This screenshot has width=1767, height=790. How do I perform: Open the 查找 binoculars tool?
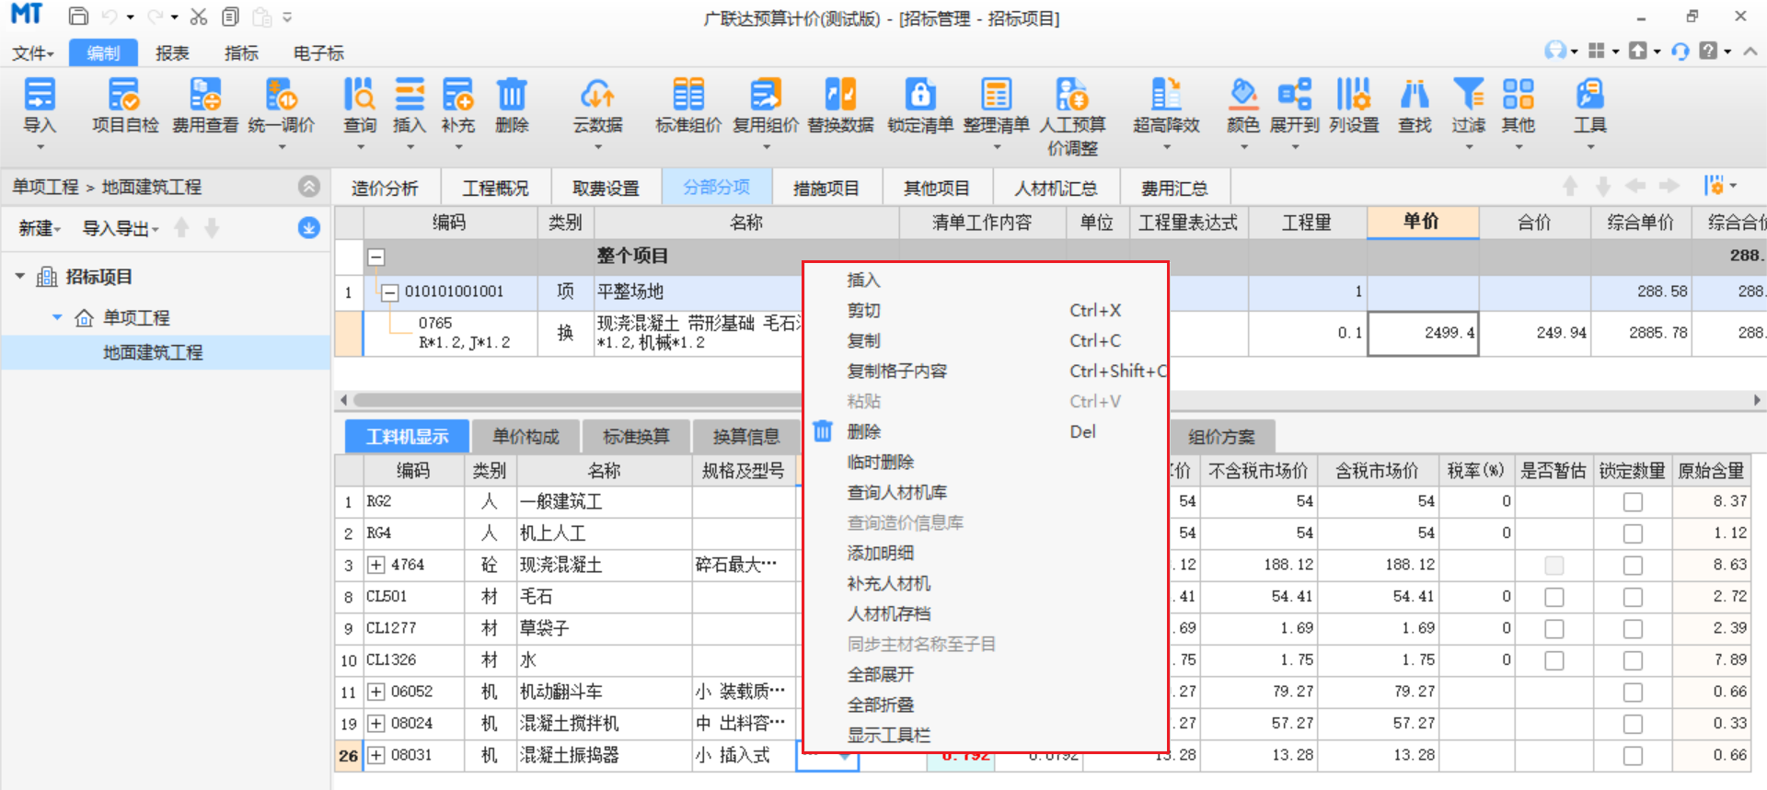[1415, 96]
